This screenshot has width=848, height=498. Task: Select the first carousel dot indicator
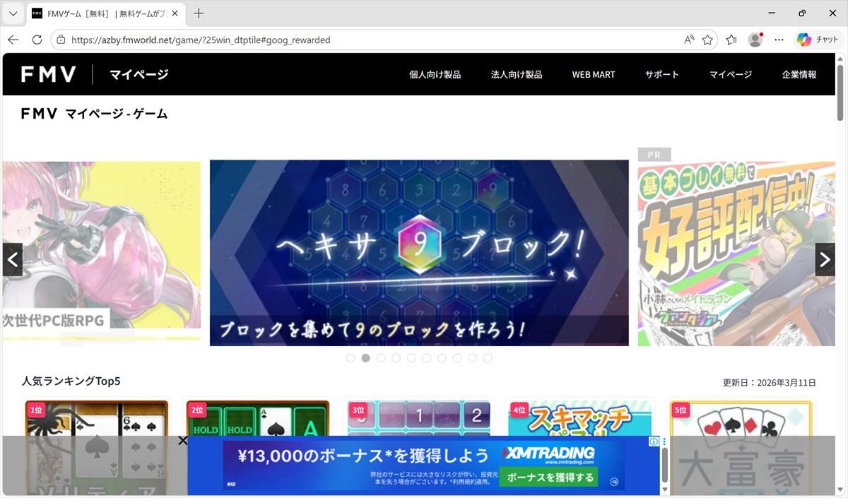(351, 358)
